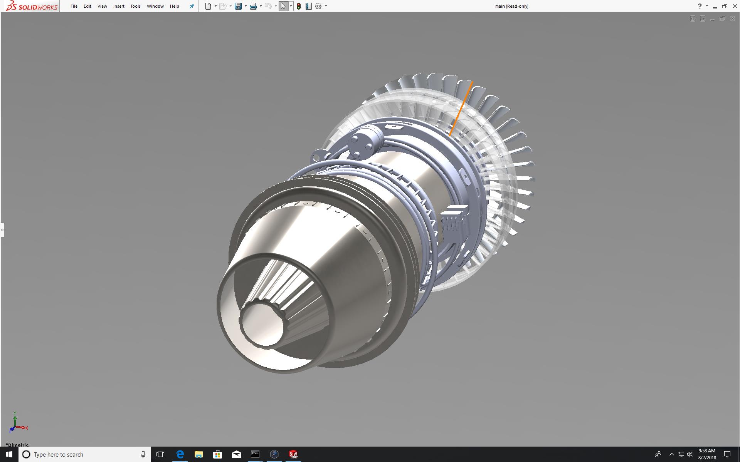This screenshot has height=462, width=740.
Task: Click the Print icon
Action: coord(253,6)
